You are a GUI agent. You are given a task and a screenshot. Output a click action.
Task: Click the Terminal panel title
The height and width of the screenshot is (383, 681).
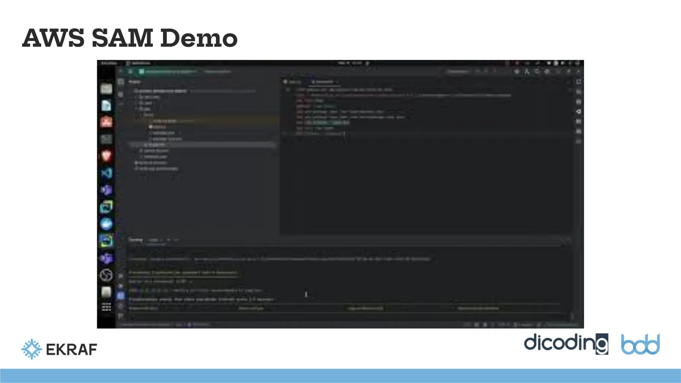click(x=135, y=240)
